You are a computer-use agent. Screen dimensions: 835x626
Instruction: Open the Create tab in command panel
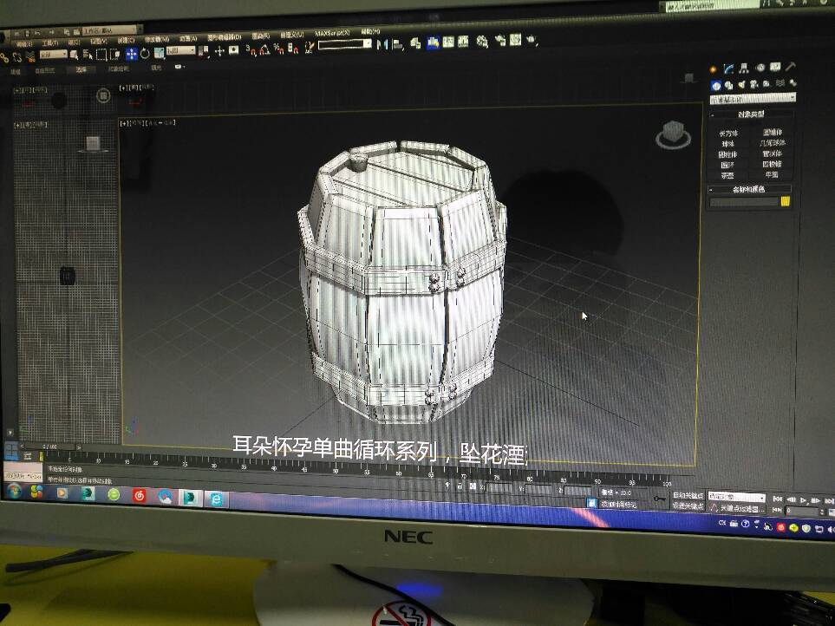click(713, 69)
